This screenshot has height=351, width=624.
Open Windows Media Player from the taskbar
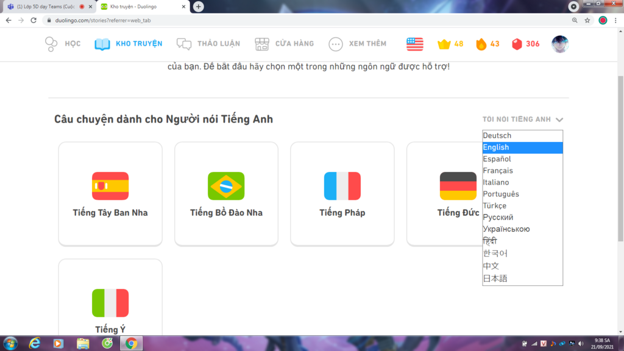click(x=58, y=343)
